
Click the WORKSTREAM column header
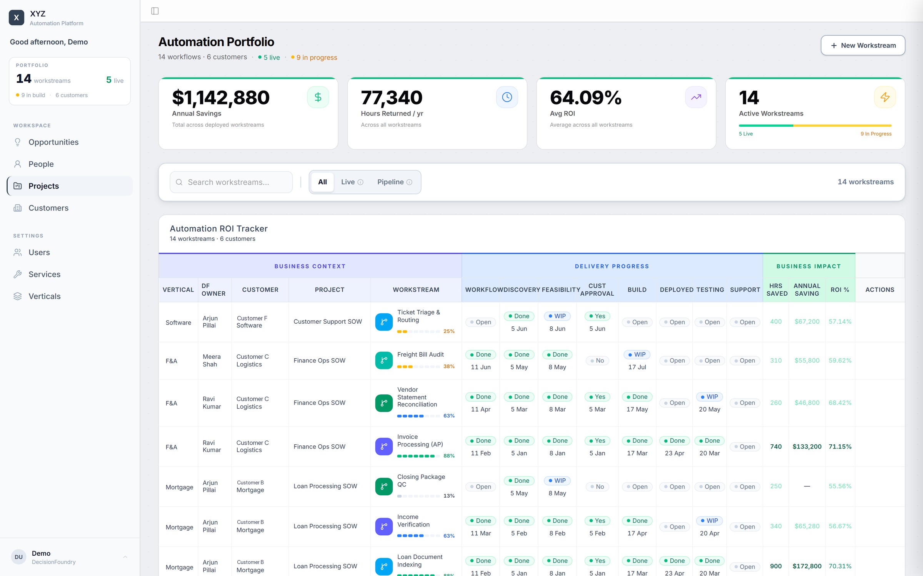[x=416, y=290]
